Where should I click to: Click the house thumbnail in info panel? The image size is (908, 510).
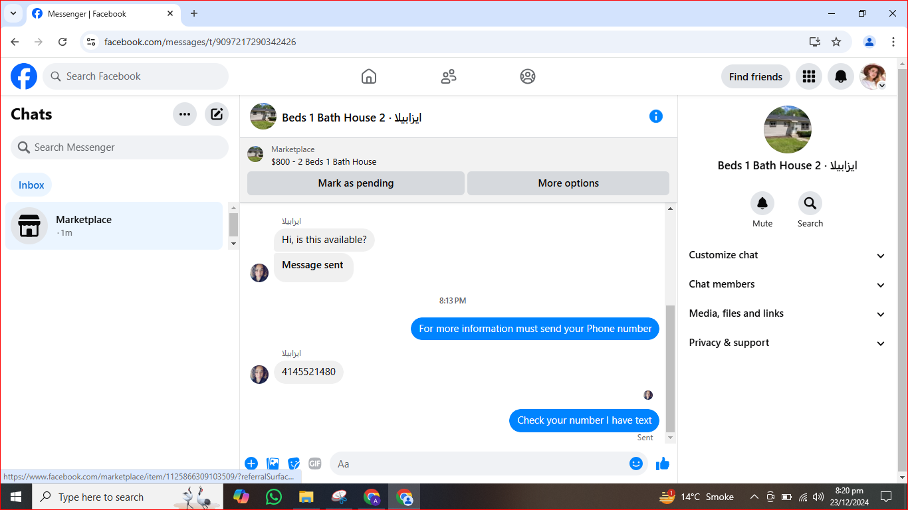[x=788, y=129]
